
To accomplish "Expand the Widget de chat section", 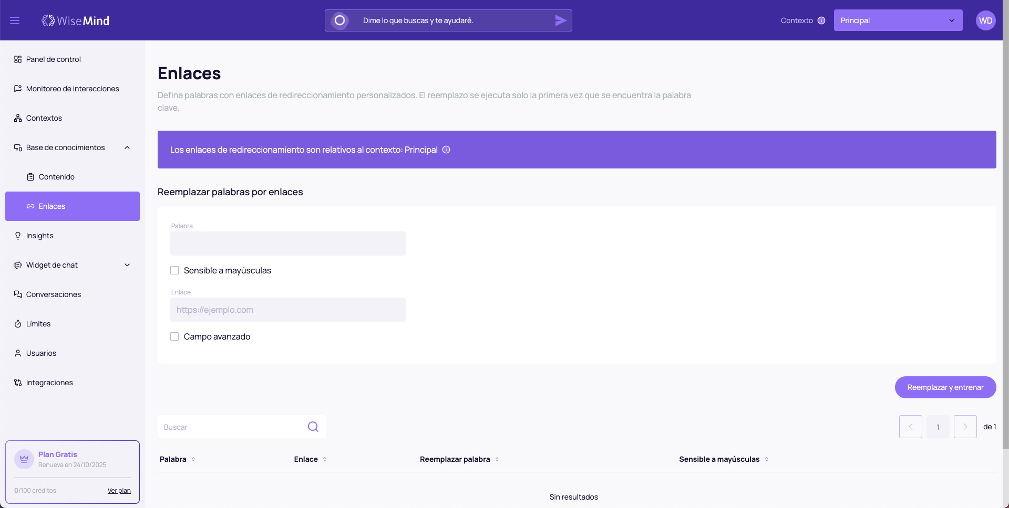I will click(127, 265).
